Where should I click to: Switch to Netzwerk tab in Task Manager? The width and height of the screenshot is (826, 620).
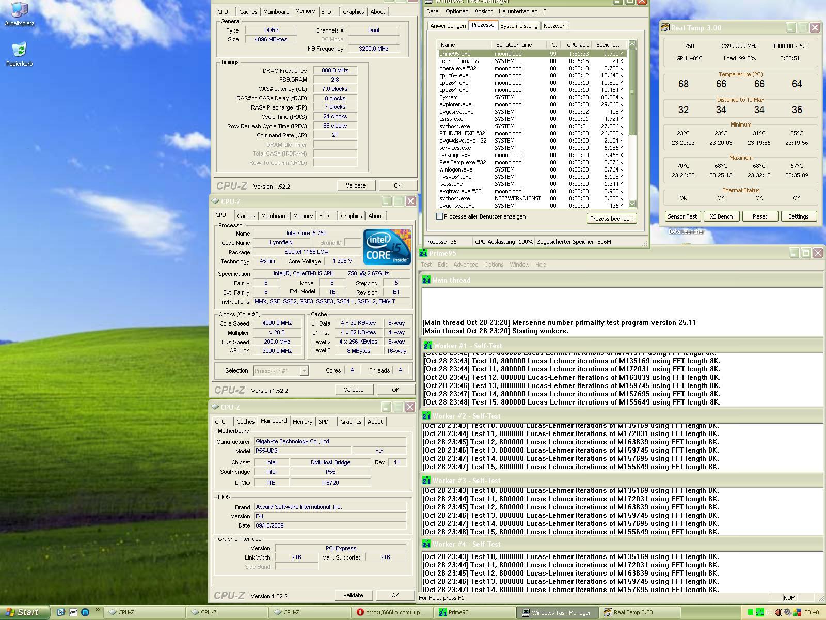555,26
